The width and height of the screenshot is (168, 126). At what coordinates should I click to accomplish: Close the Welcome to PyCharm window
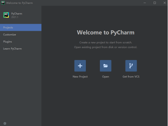(165, 3)
